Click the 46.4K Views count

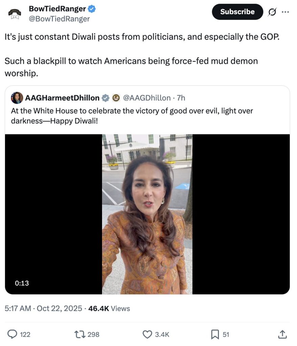pos(109,308)
